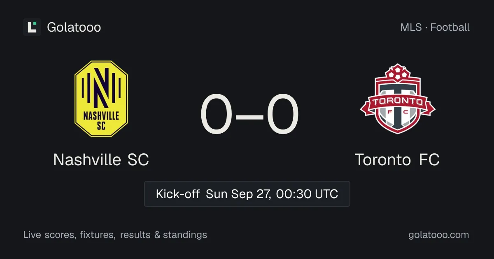Viewport: 494px width, 259px height.
Task: Click the Sun Sep 27, 00:30 UTC time
Action: click(x=272, y=194)
